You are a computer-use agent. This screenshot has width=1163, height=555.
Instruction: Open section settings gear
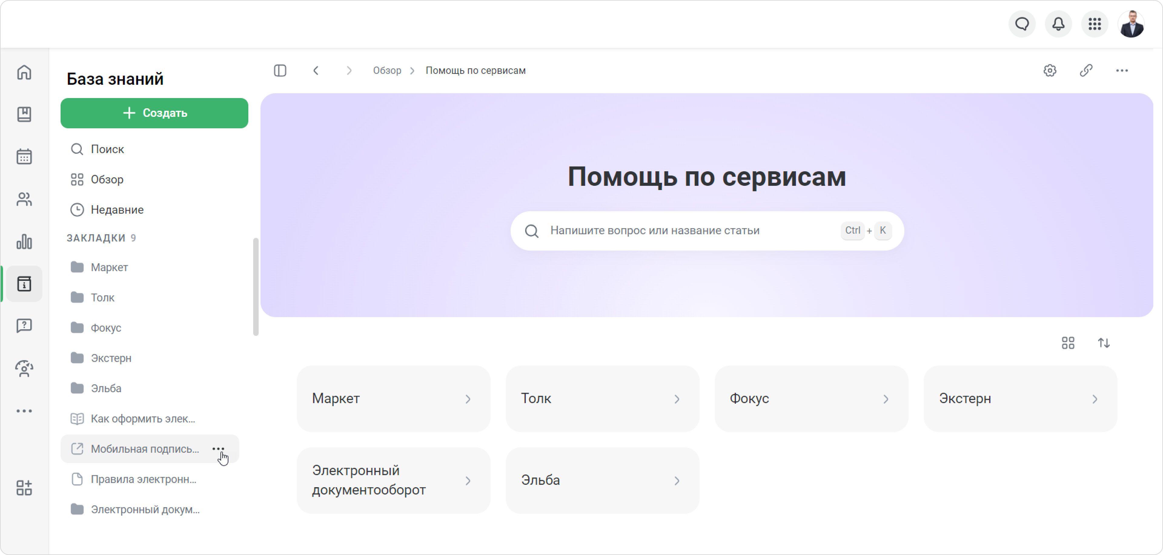coord(1050,71)
